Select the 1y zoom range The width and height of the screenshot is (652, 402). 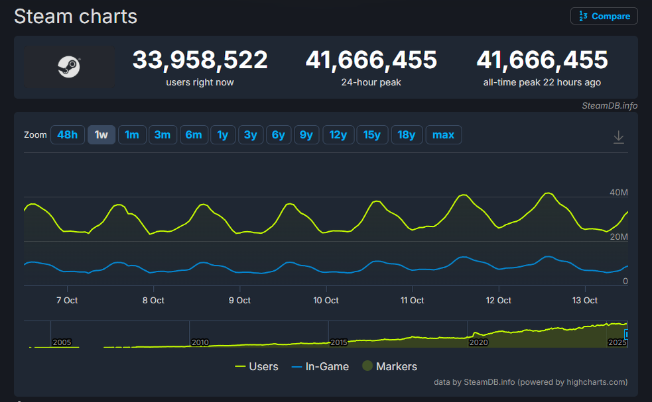click(223, 134)
